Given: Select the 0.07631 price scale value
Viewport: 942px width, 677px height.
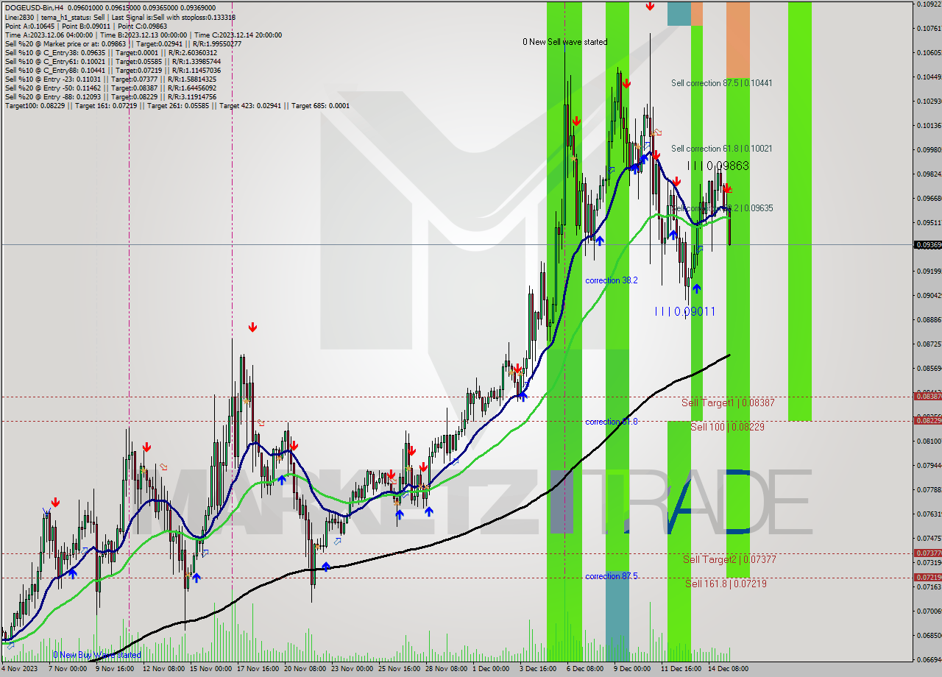Looking at the screenshot, I should pyautogui.click(x=929, y=514).
